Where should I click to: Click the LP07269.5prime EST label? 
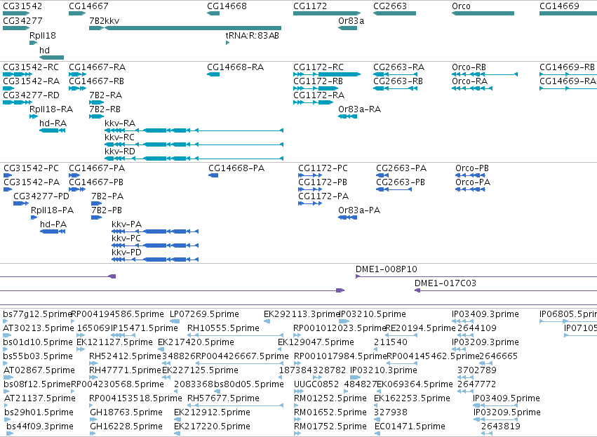(204, 314)
